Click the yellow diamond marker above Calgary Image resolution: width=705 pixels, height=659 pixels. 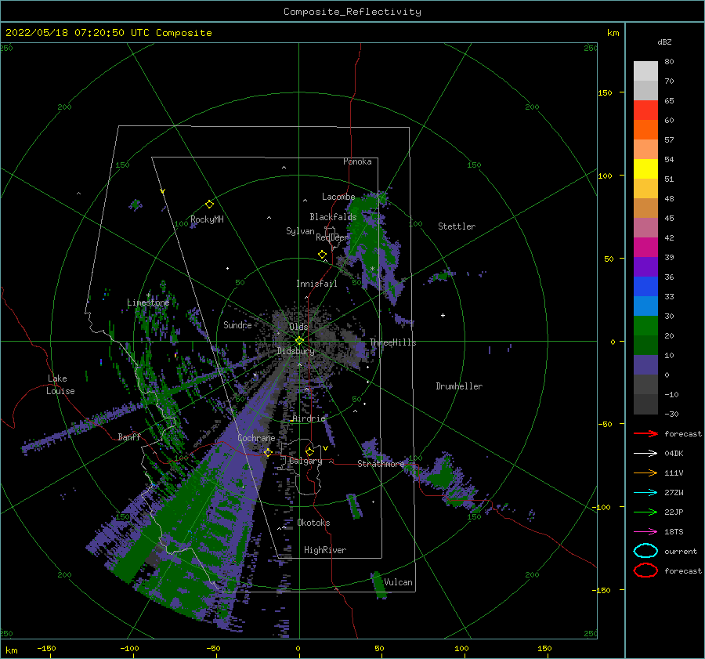pos(309,451)
